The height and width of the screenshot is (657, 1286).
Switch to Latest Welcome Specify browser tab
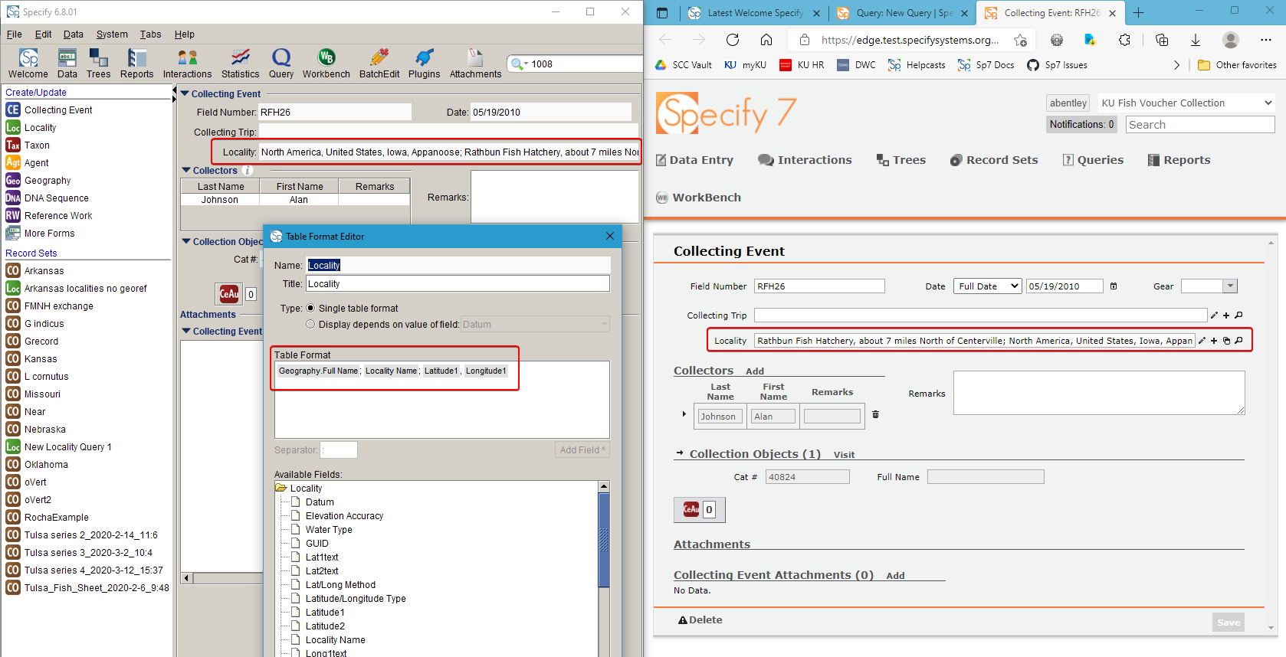[753, 13]
